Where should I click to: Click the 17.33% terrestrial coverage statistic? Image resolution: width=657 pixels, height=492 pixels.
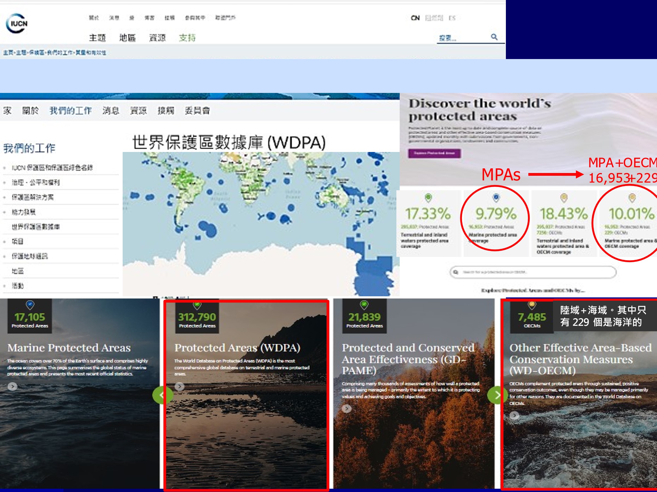(x=428, y=213)
